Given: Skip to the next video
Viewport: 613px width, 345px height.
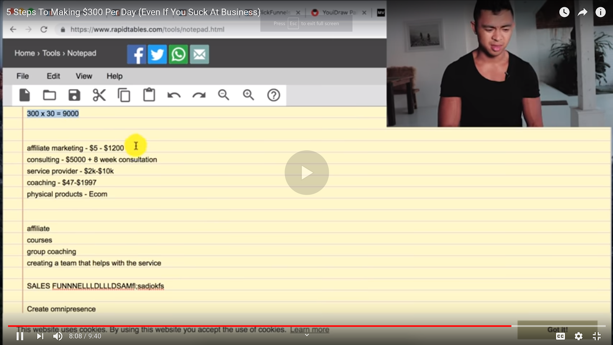Looking at the screenshot, I should pos(40,336).
